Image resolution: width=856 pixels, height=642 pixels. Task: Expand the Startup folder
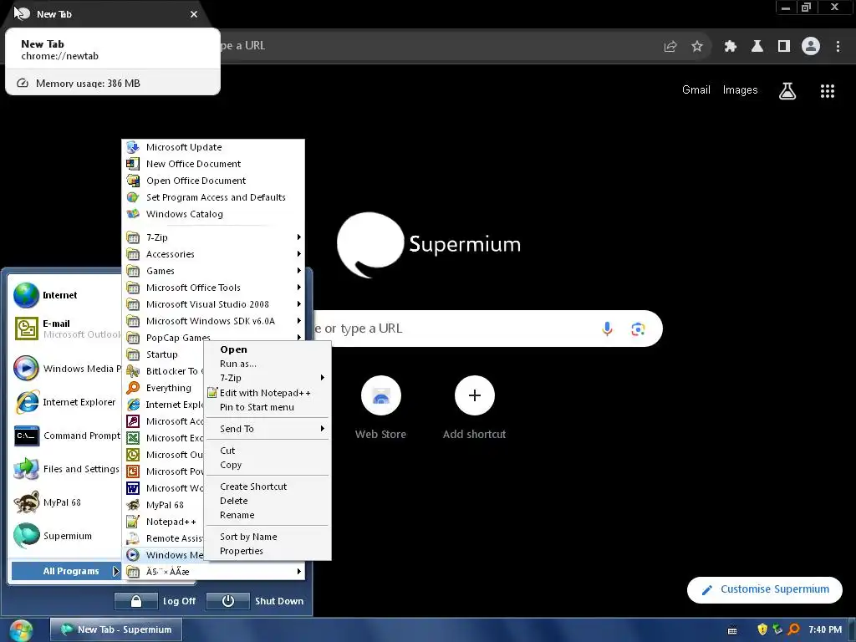click(x=164, y=354)
